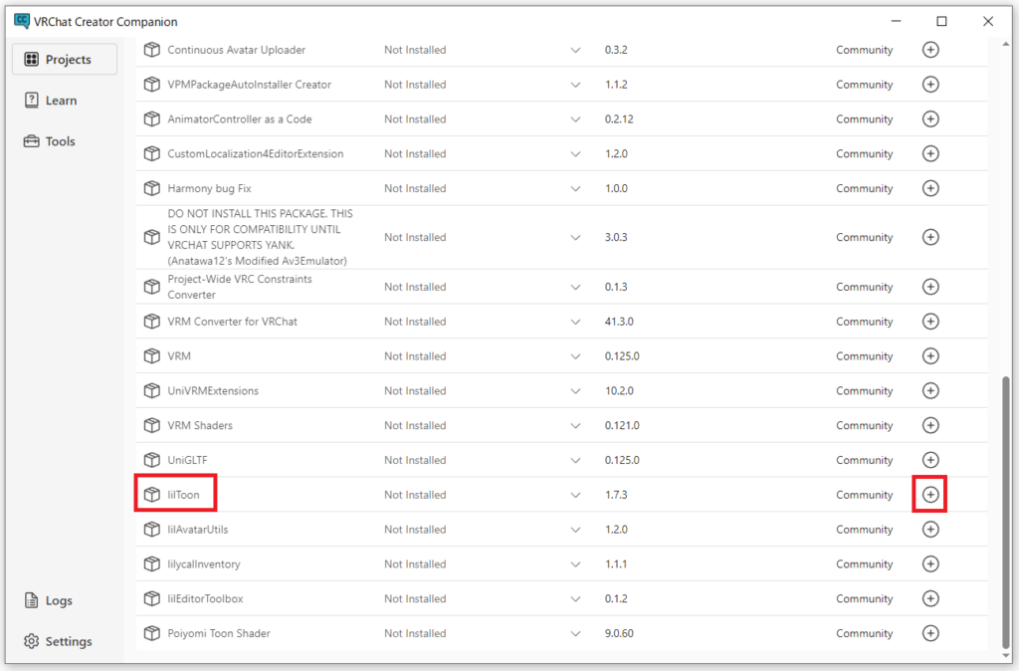The image size is (1019, 671).
Task: Add the lilAvatarUtils package
Action: [930, 530]
